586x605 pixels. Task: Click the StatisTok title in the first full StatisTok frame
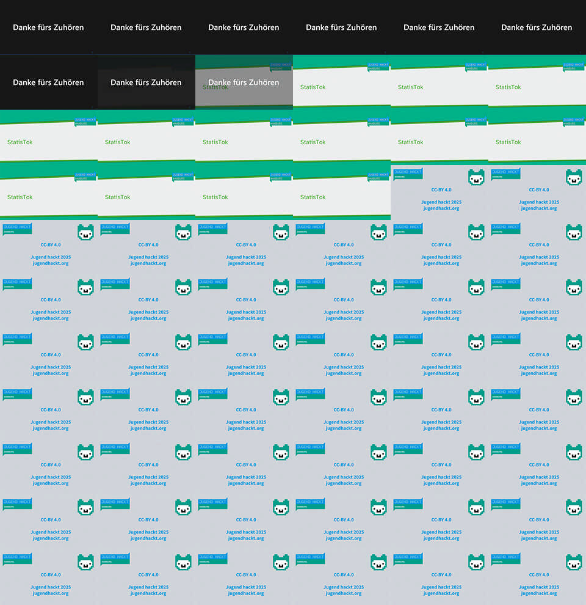pos(313,87)
